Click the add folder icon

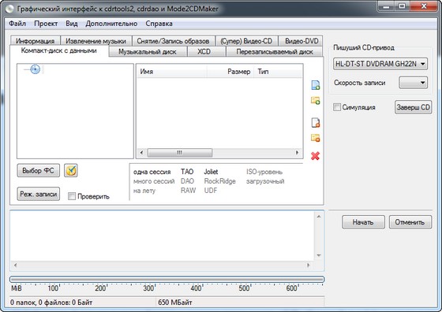pos(316,100)
